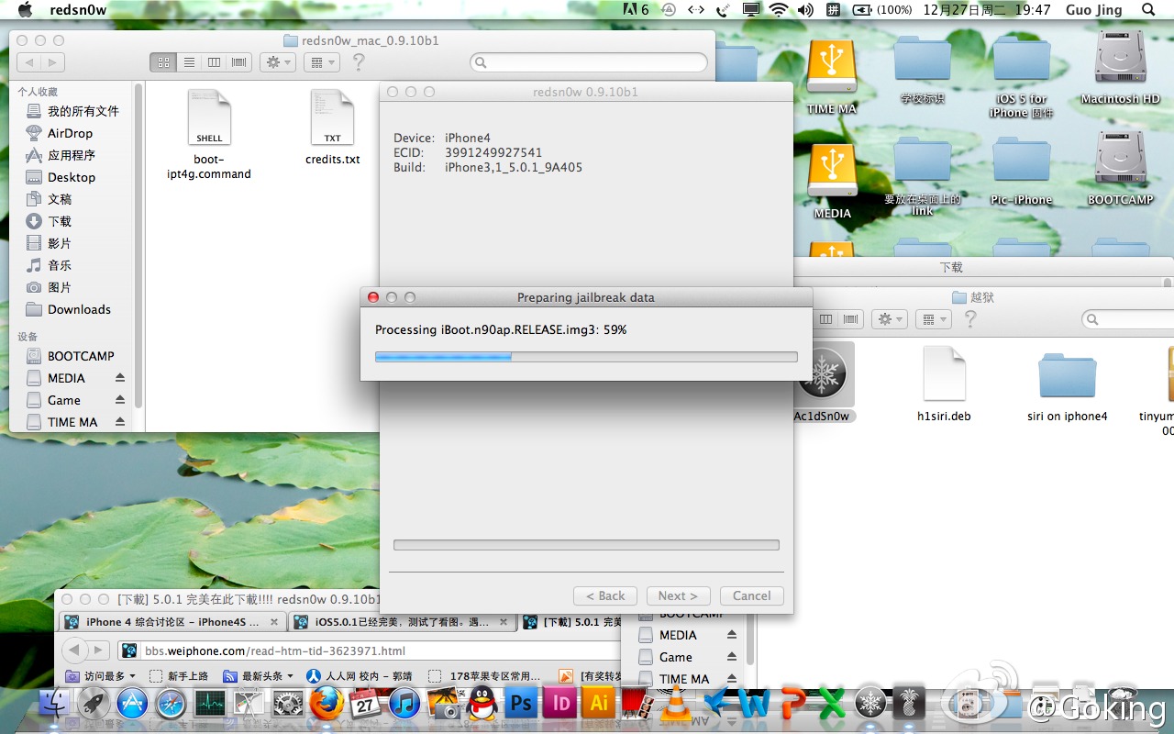Image resolution: width=1174 pixels, height=734 pixels.
Task: Launch Illustrator from the Dock
Action: tap(599, 704)
